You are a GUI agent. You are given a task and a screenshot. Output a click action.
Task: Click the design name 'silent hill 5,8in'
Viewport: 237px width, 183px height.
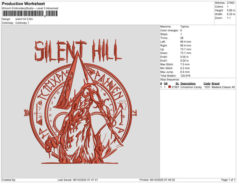coord(24,19)
